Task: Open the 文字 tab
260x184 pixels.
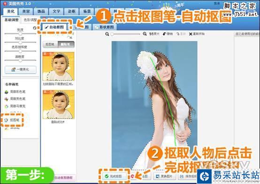Action: pos(56,11)
